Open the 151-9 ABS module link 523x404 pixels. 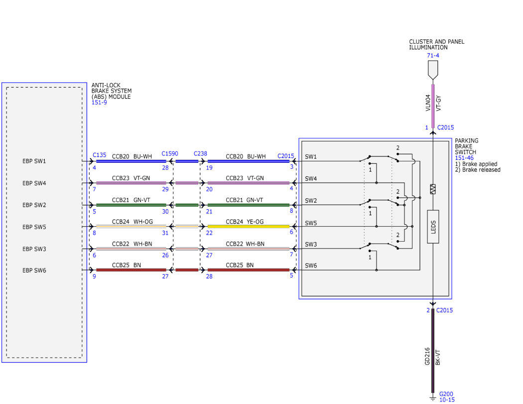(99, 103)
